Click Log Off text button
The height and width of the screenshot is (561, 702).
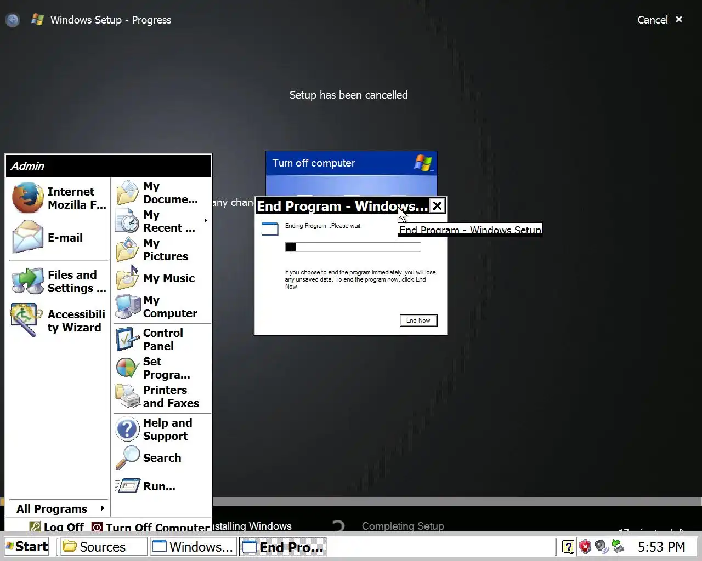point(64,527)
